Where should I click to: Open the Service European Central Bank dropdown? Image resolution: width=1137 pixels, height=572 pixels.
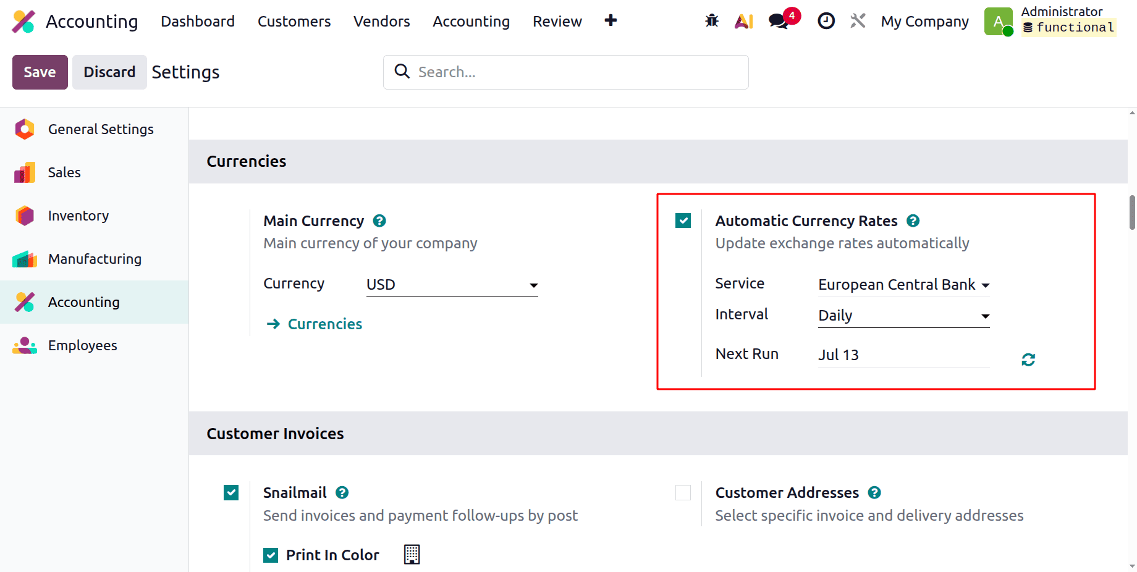coord(904,285)
